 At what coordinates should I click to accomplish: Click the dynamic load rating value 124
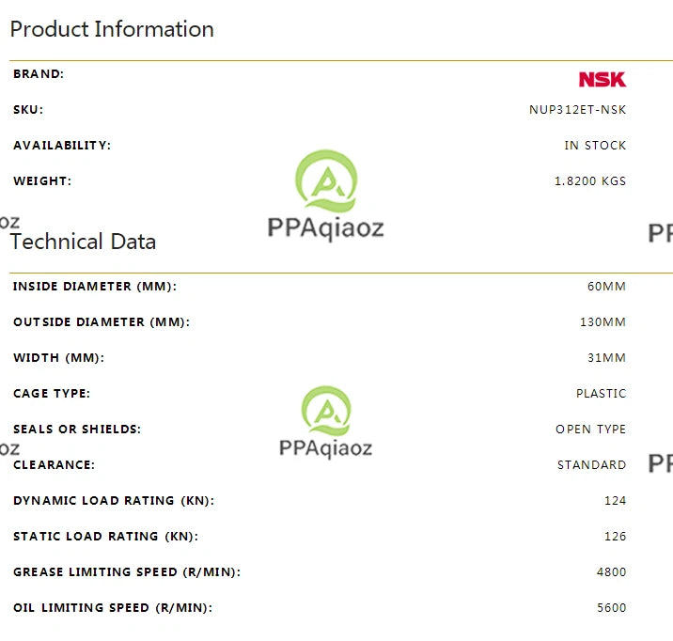[615, 500]
